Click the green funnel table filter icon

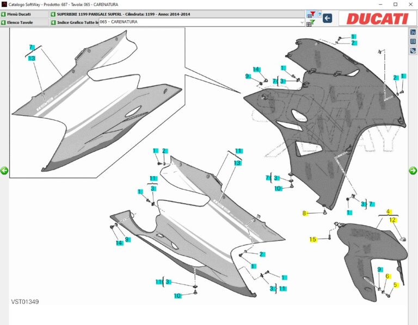coord(311,23)
